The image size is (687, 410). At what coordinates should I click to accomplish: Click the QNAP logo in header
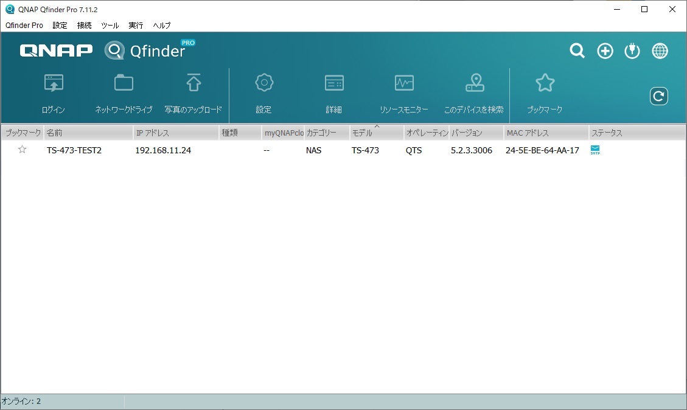pyautogui.click(x=56, y=50)
